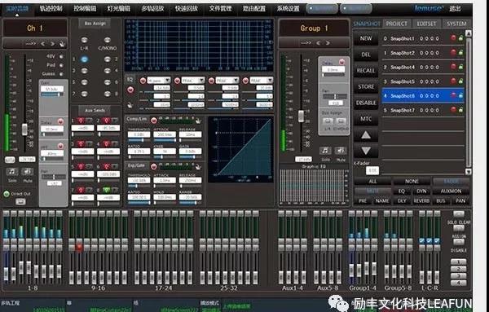Image resolution: width=489 pixels, height=312 pixels.
Task: Click the RECALL snapshot button
Action: click(x=366, y=71)
